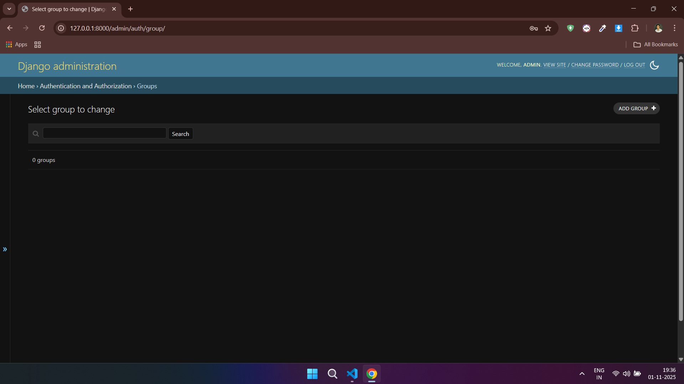Open Windows taskbar search
Image resolution: width=684 pixels, height=384 pixels.
point(332,374)
